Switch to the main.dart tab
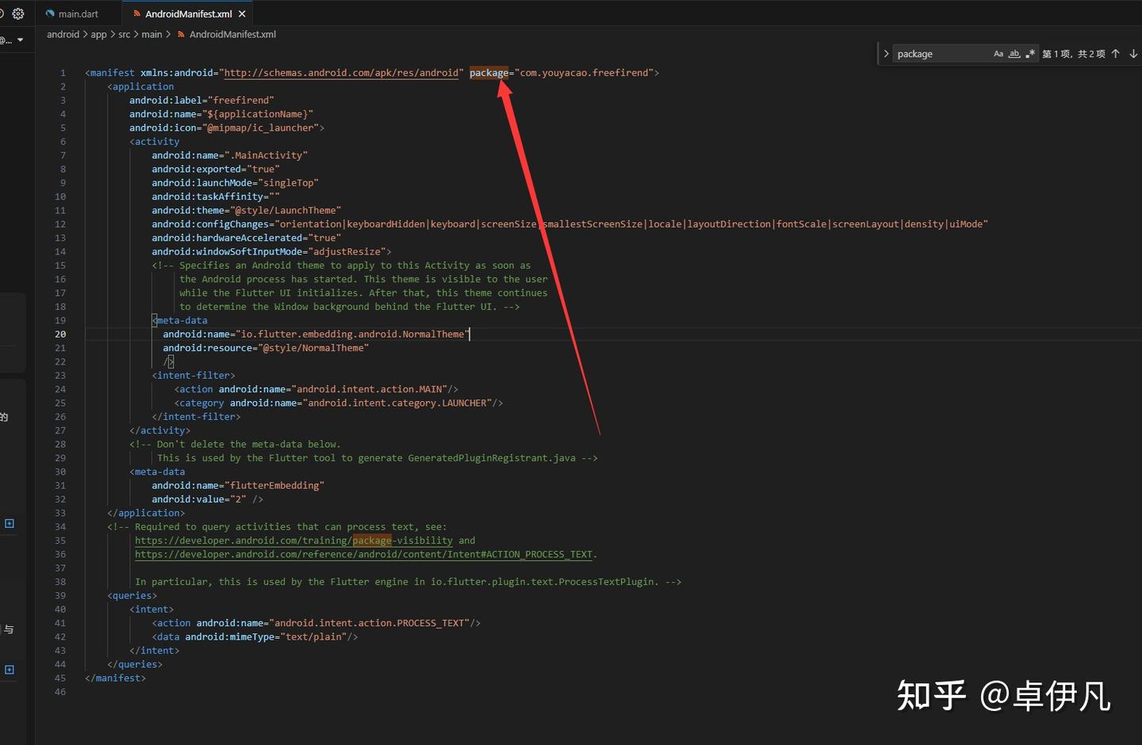Viewport: 1142px width, 745px height. click(78, 13)
